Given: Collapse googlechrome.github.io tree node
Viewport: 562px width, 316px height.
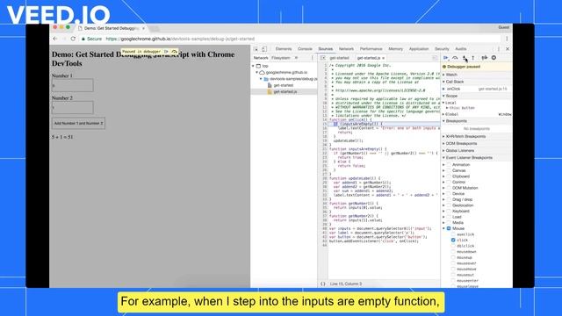Looking at the screenshot, I should pyautogui.click(x=257, y=72).
